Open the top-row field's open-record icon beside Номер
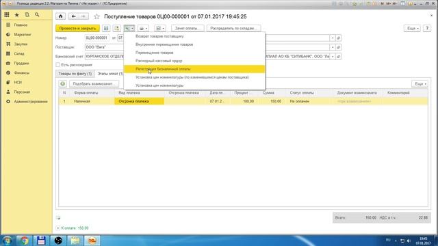This screenshot has height=246, width=438. (x=338, y=38)
